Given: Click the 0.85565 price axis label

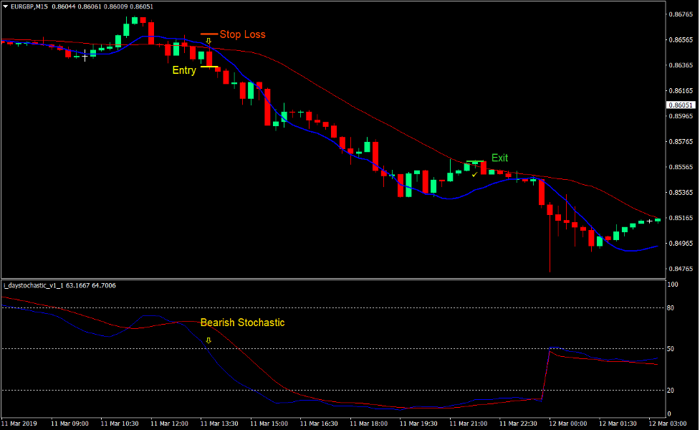Looking at the screenshot, I should (681, 167).
